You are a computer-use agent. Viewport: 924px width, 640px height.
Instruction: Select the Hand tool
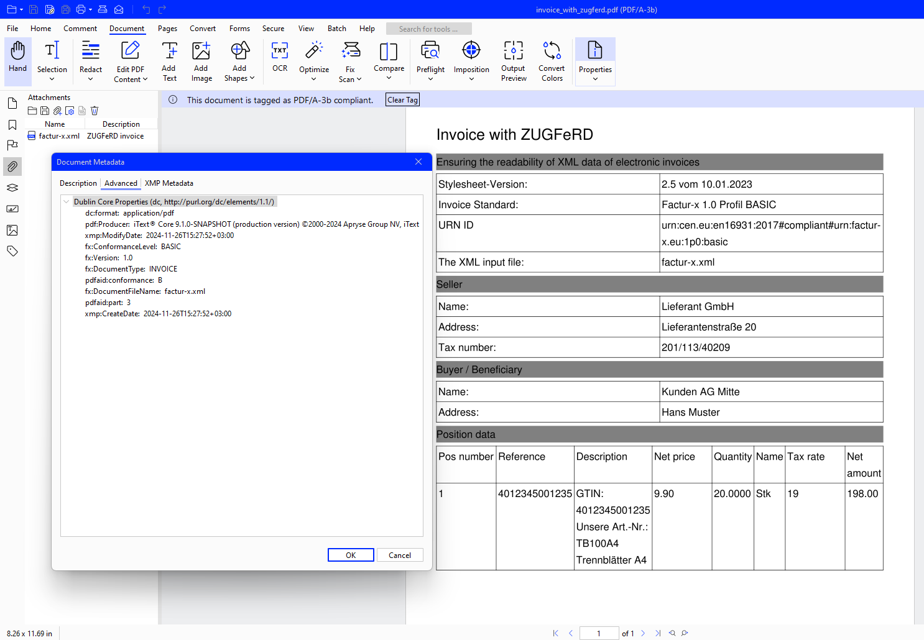pos(17,60)
